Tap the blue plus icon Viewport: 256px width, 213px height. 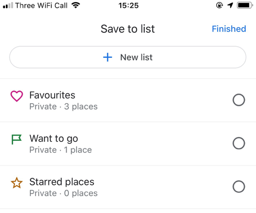108,57
